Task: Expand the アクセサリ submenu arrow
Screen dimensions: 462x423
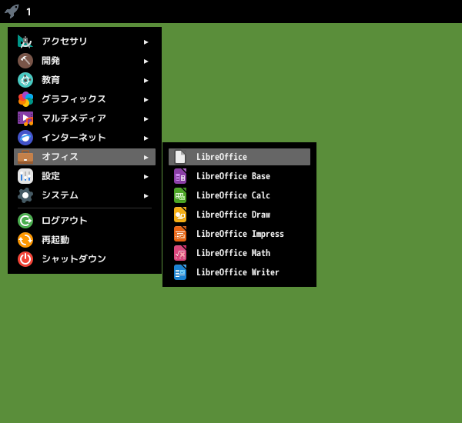Action: click(x=146, y=42)
